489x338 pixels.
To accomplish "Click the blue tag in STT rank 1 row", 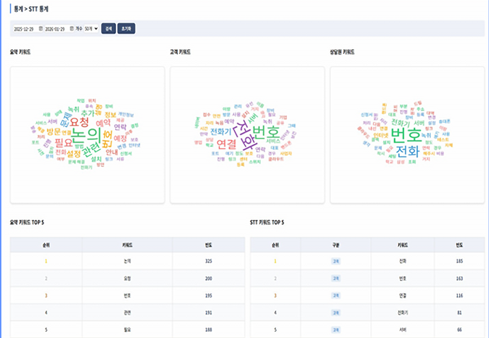I will point(336,261).
